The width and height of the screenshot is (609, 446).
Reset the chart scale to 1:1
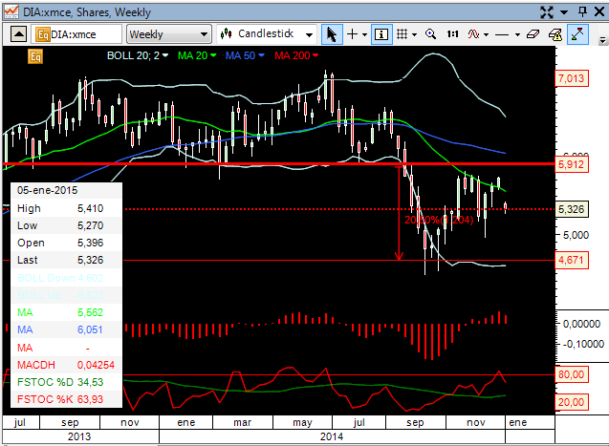pos(452,33)
